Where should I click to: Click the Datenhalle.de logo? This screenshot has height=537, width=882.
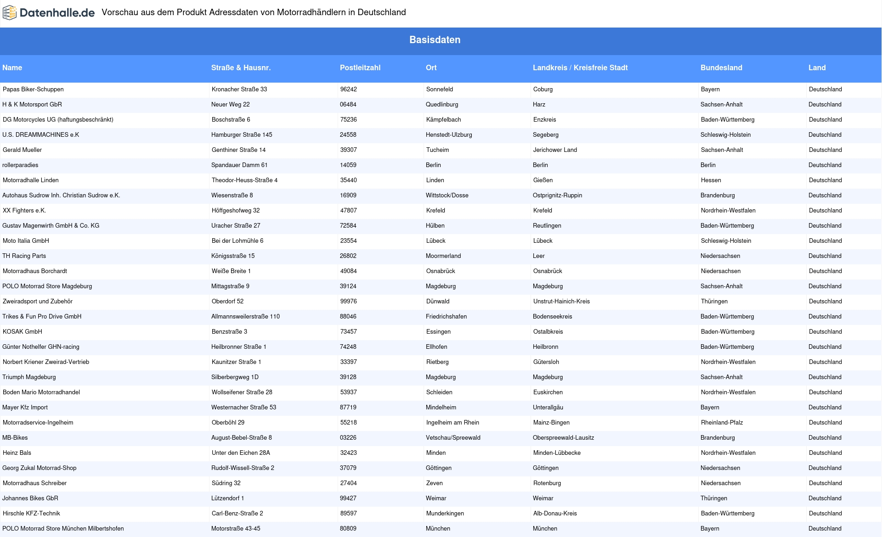point(49,13)
